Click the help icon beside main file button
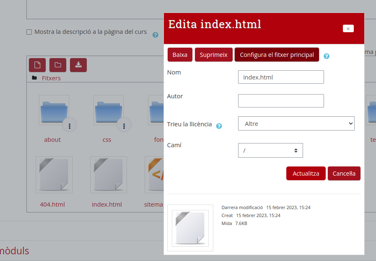The height and width of the screenshot is (261, 376). [x=327, y=56]
